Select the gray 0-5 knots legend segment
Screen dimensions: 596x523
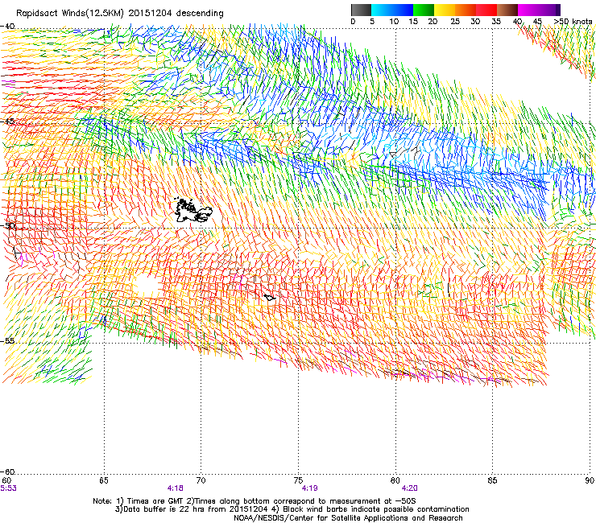[x=361, y=10]
